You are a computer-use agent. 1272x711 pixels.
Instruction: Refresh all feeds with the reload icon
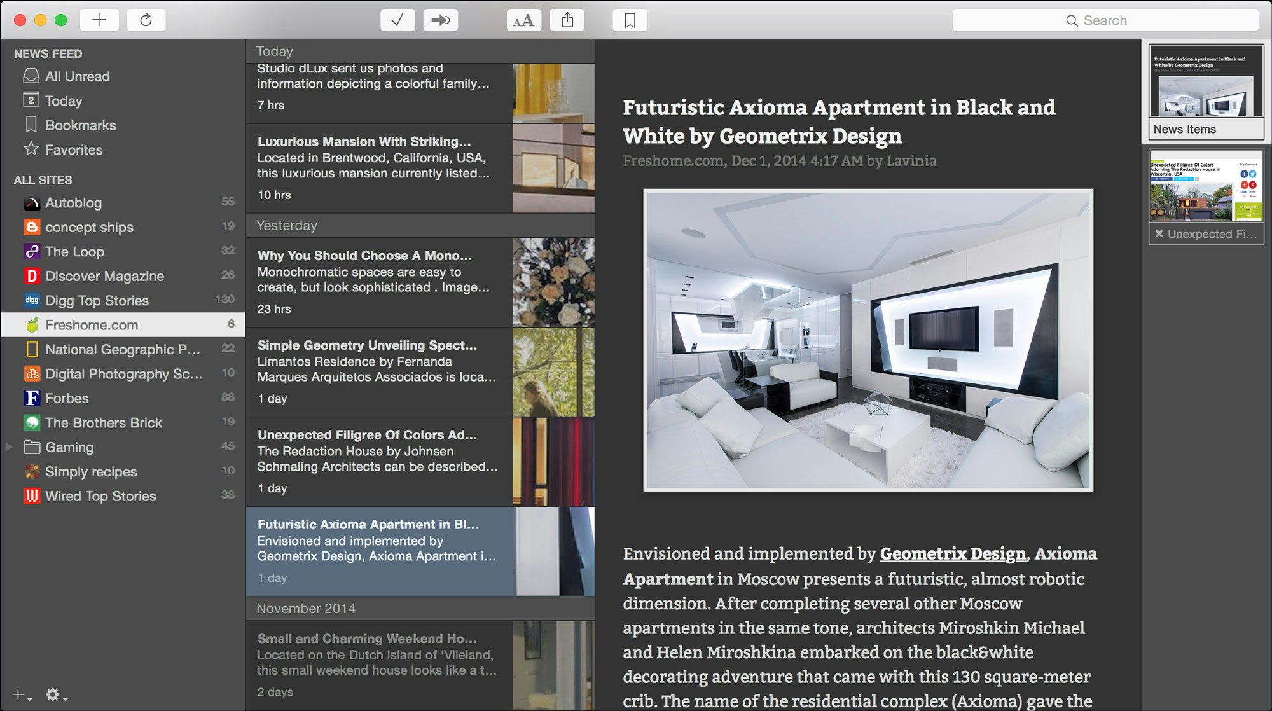[146, 20]
